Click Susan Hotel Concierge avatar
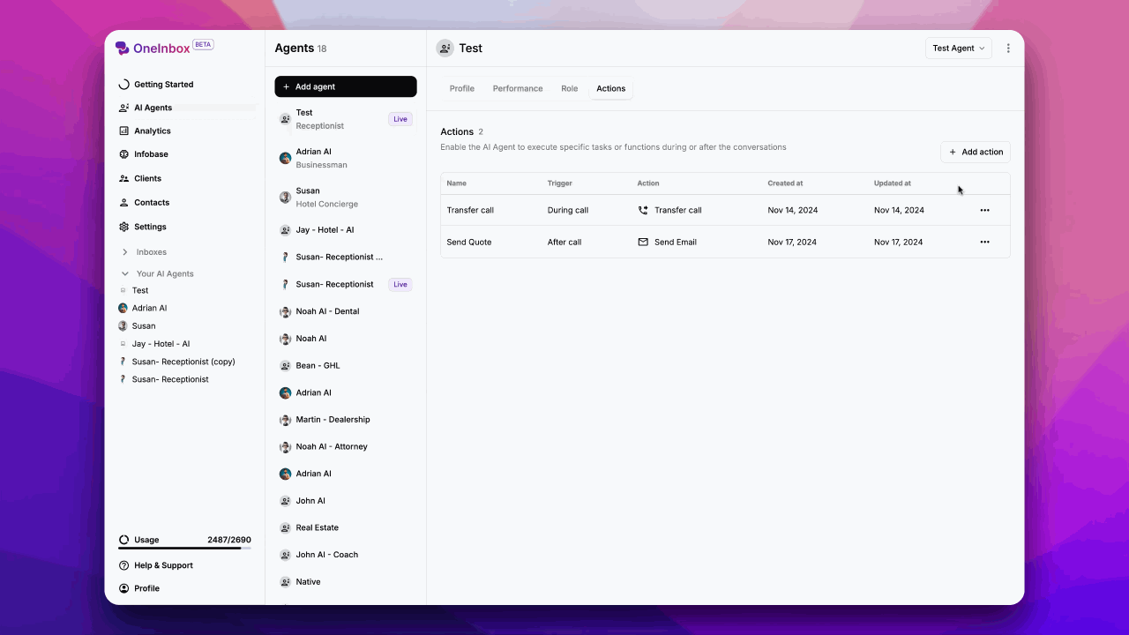The width and height of the screenshot is (1129, 635). click(285, 198)
